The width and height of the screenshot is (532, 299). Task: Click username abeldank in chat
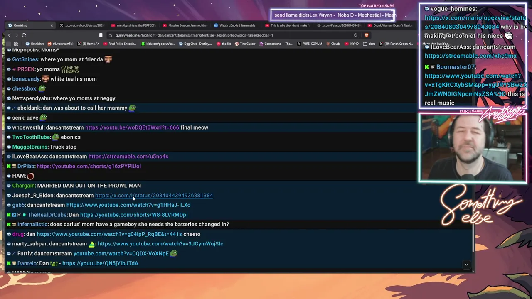[29, 108]
